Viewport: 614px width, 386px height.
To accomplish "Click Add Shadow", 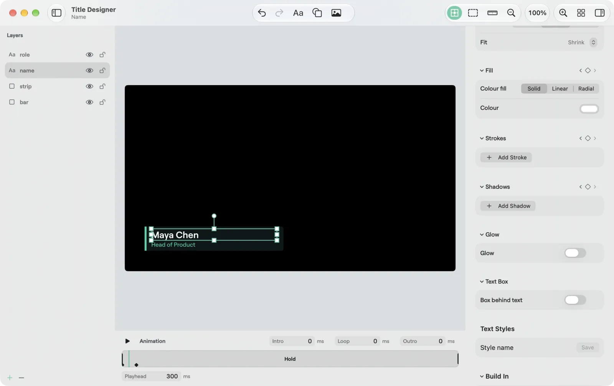I will coord(508,206).
